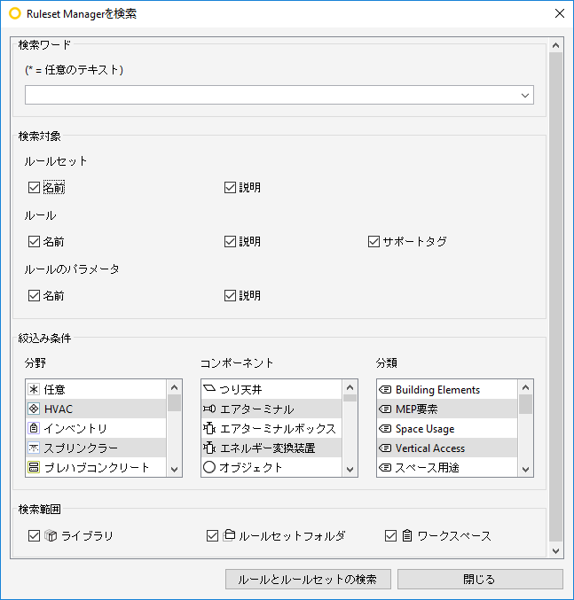The height and width of the screenshot is (600, 574).
Task: Close the Ruleset Managerを検索 dialog
Action: pos(560,13)
